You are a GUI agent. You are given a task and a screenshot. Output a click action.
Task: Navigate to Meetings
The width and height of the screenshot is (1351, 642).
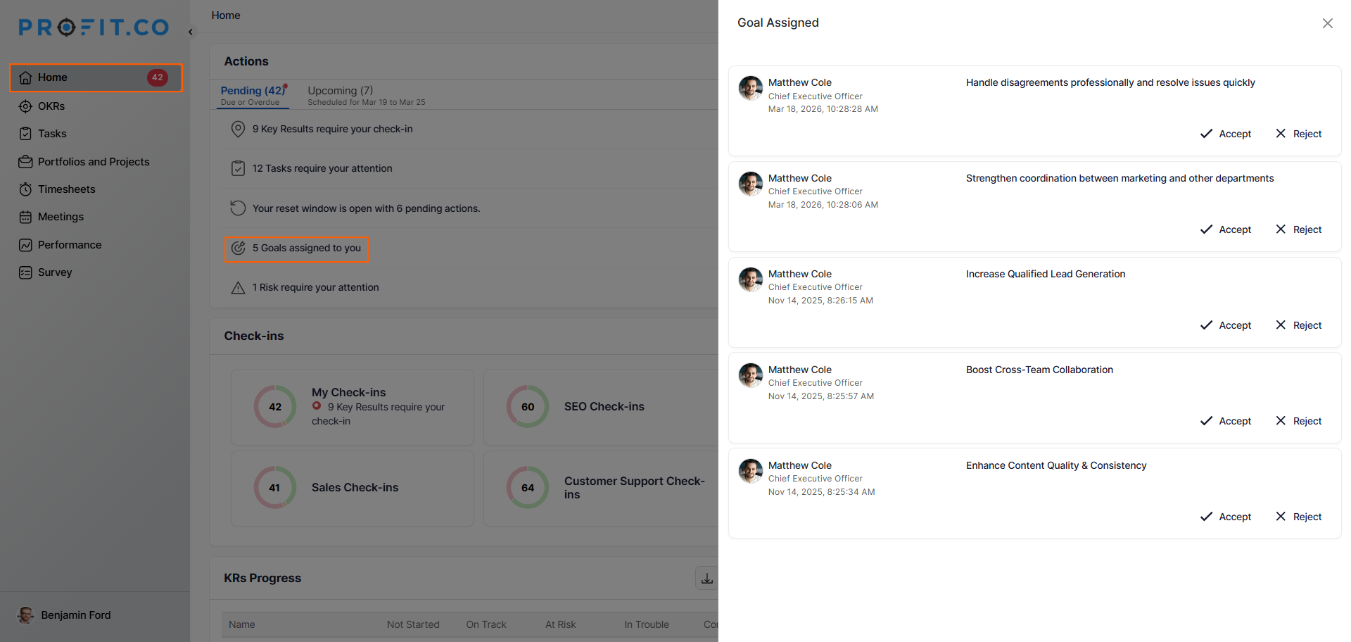pyautogui.click(x=61, y=217)
